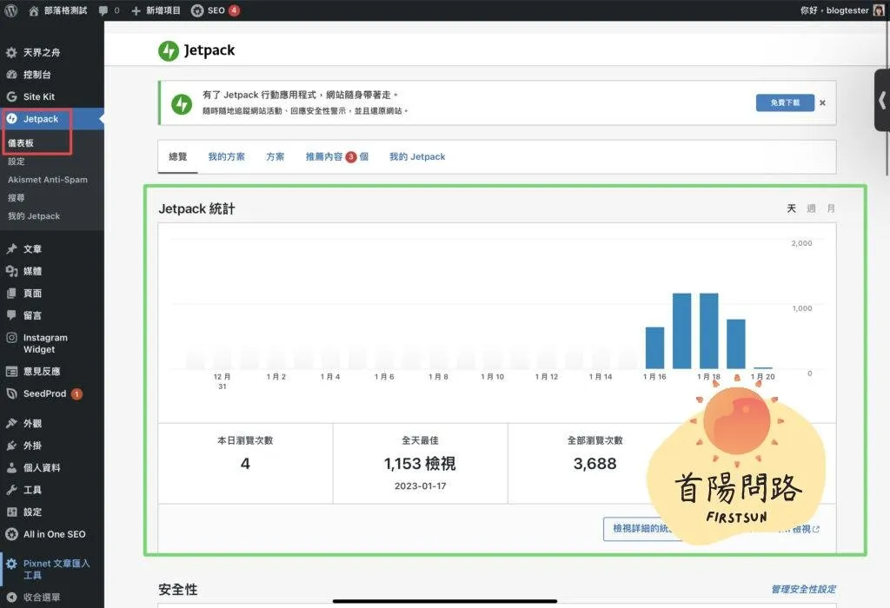Switch stats view to 月 (month)
The height and width of the screenshot is (608, 890).
click(831, 208)
